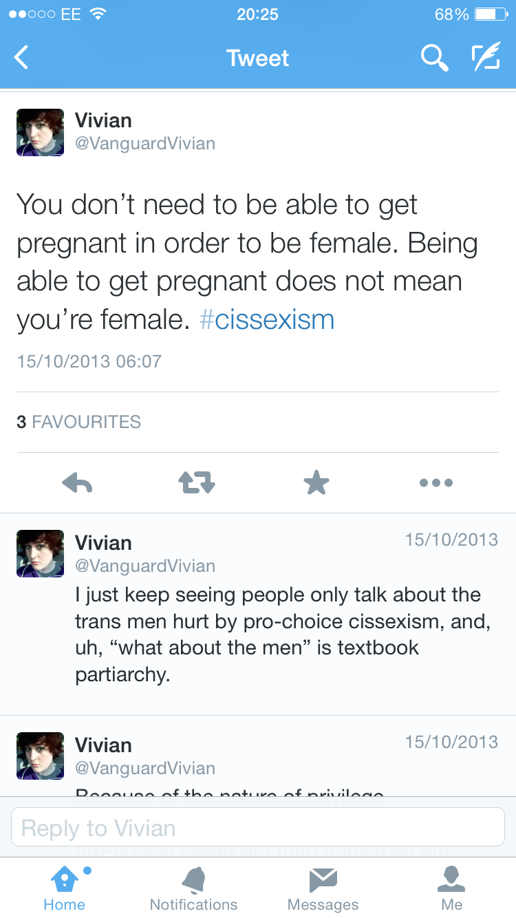This screenshot has height=918, width=516.
Task: Reply to tweet using arrow icon
Action: point(77,483)
